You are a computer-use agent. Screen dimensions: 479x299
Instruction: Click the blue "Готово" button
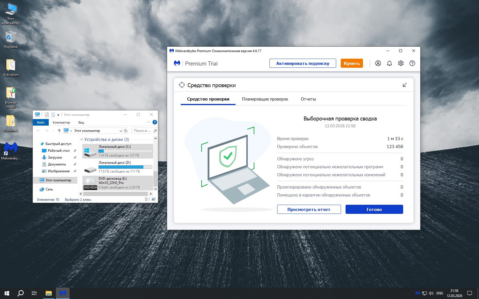coord(374,209)
